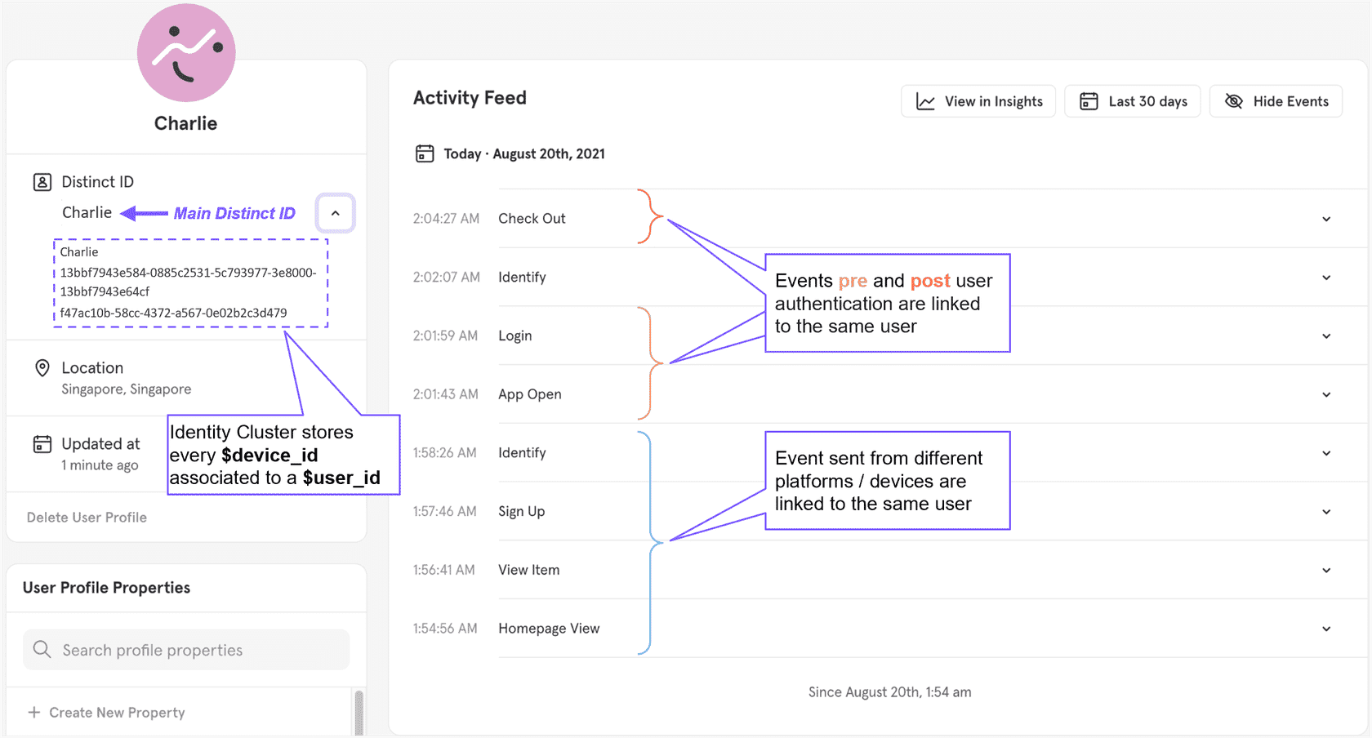This screenshot has height=738, width=1372.
Task: Click the plus icon for Create New Property
Action: [x=34, y=713]
